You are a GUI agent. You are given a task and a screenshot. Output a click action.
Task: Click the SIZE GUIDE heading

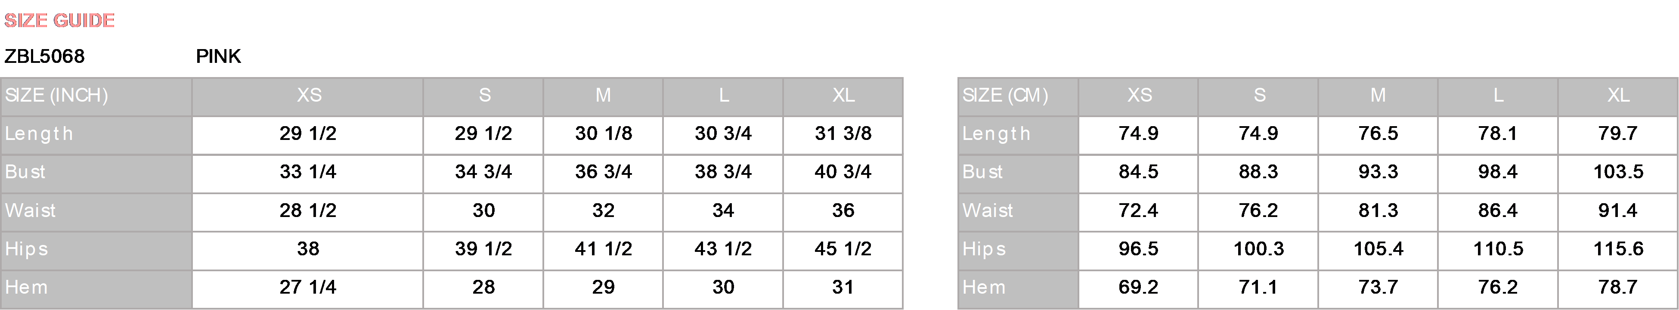(x=59, y=21)
